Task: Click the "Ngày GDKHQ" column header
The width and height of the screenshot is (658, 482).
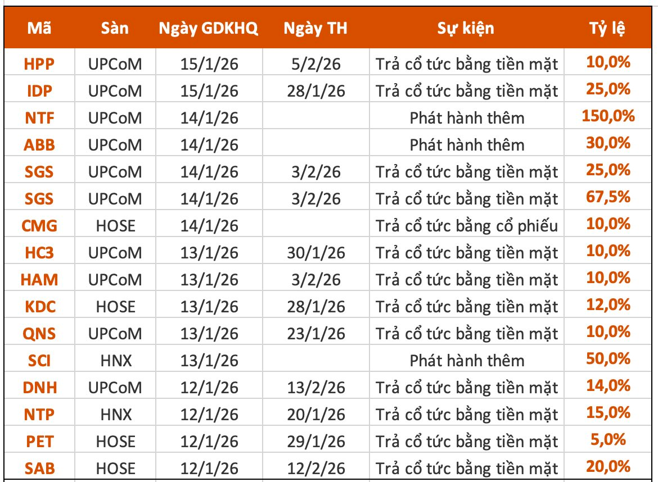Action: pyautogui.click(x=209, y=29)
